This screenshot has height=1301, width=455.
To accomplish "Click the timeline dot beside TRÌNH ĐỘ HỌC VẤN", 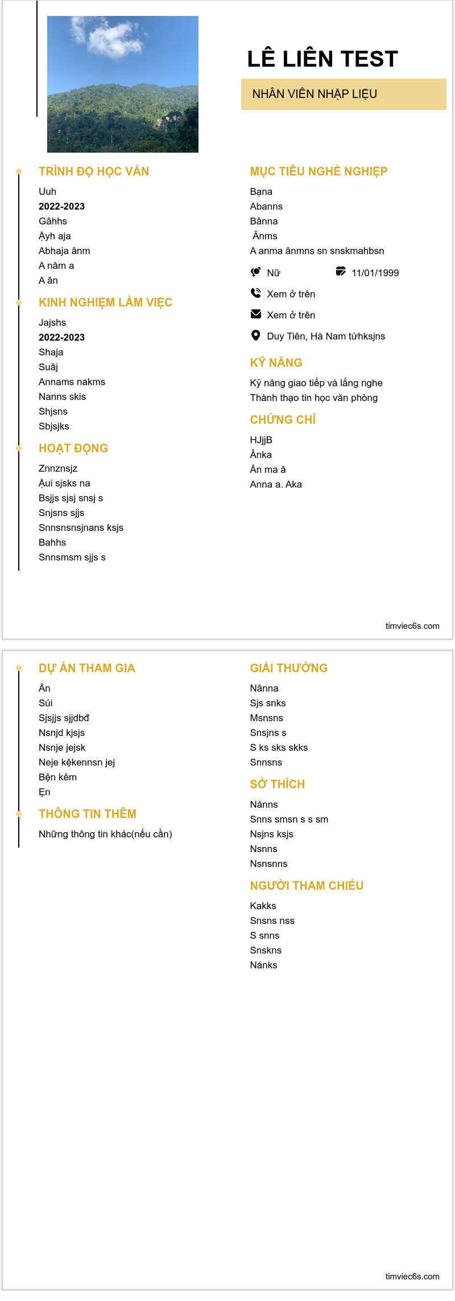I will pos(19,171).
